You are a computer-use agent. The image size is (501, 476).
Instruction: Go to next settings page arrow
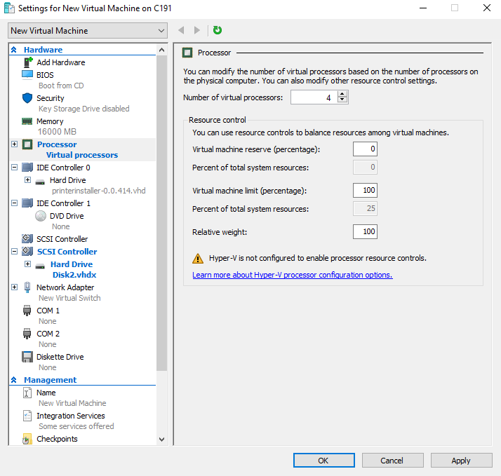[x=196, y=30]
